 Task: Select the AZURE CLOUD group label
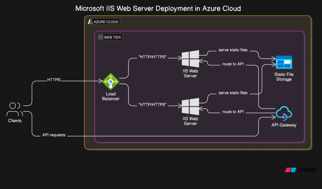pos(103,22)
